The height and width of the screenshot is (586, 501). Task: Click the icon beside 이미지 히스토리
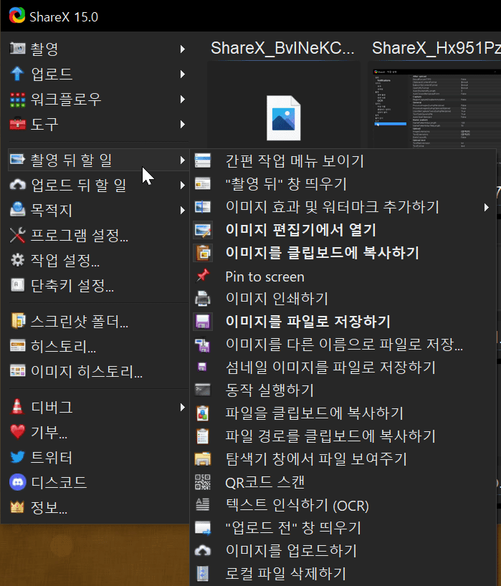(17, 371)
